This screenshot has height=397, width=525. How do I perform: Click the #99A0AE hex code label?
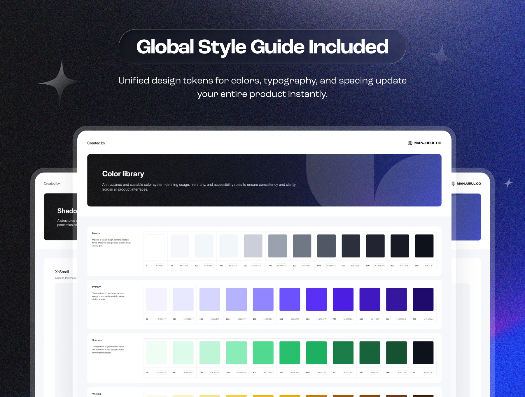pos(281,266)
